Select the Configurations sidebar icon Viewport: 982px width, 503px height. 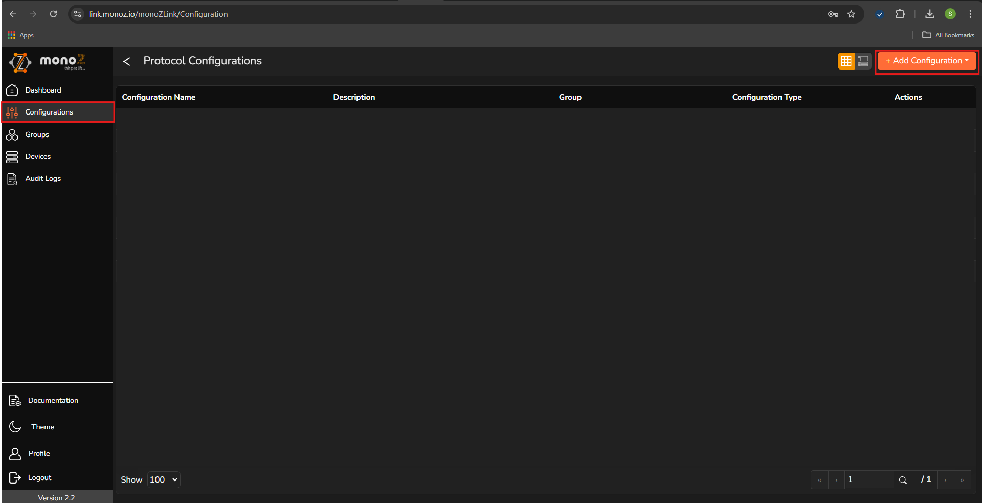pyautogui.click(x=12, y=112)
